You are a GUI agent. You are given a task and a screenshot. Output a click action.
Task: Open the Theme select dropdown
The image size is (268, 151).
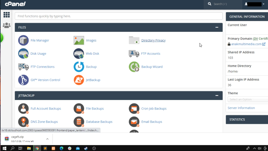tap(248, 99)
